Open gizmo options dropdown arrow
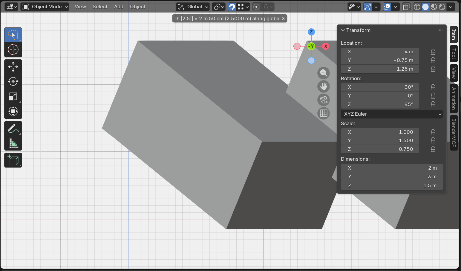The height and width of the screenshot is (271, 461). [x=376, y=7]
